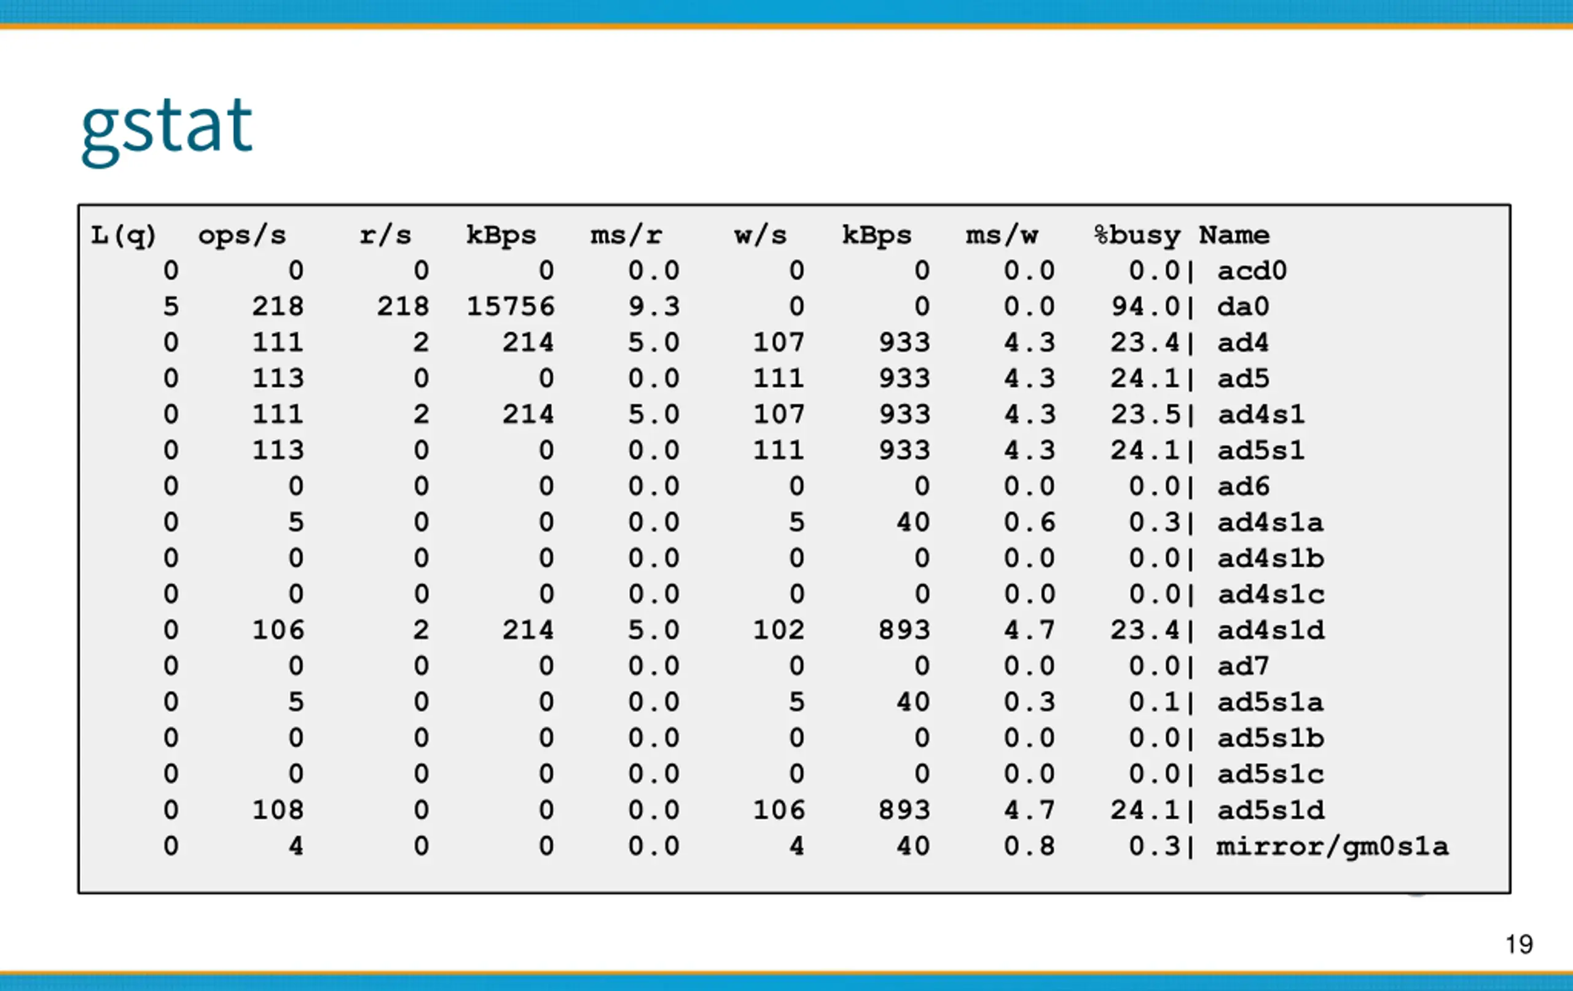Viewport: 1573px width, 991px height.
Task: Select the ad4s1c device name
Action: coord(1270,595)
